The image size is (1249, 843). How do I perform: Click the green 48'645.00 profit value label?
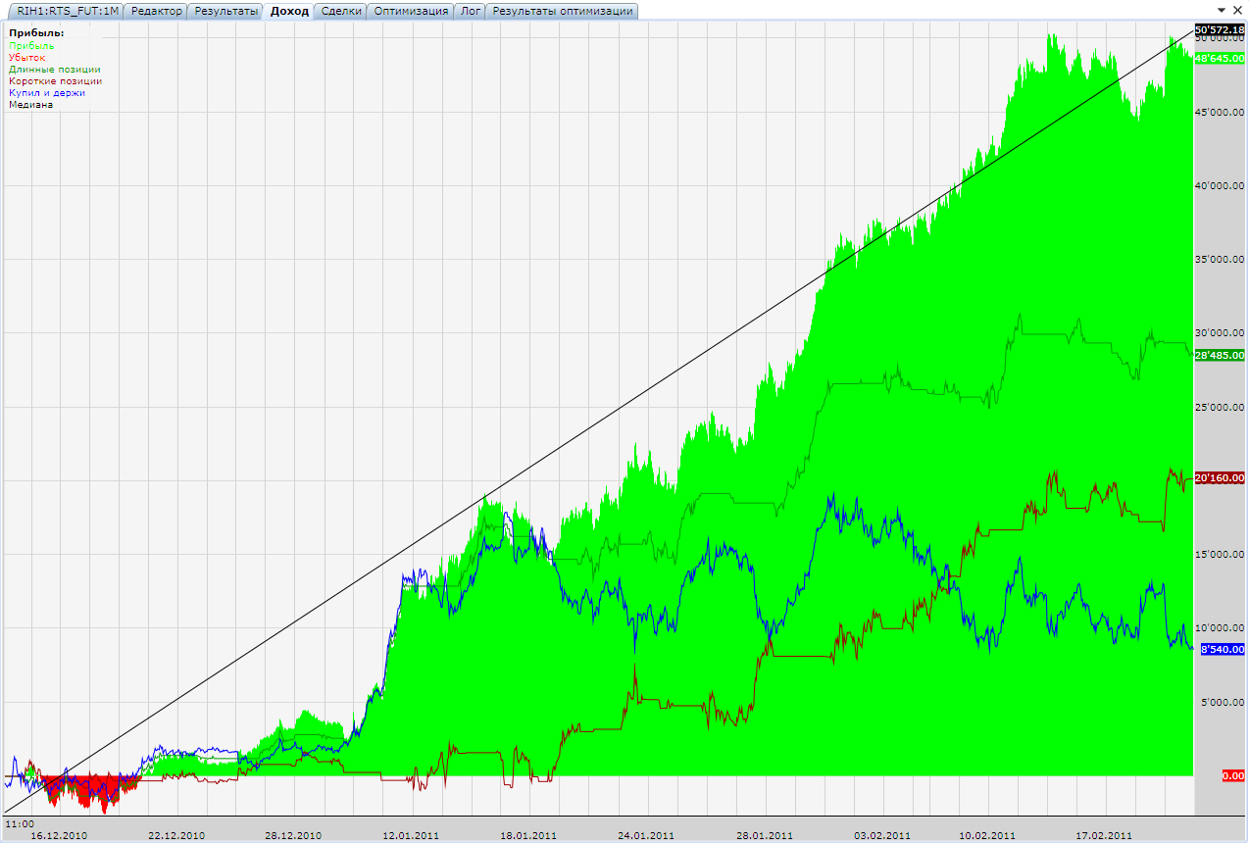point(1220,59)
